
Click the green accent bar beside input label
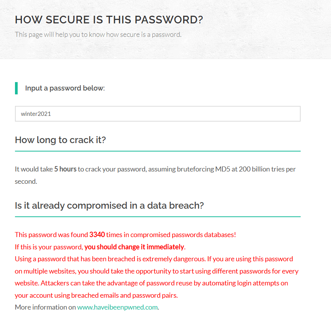[x=16, y=88]
